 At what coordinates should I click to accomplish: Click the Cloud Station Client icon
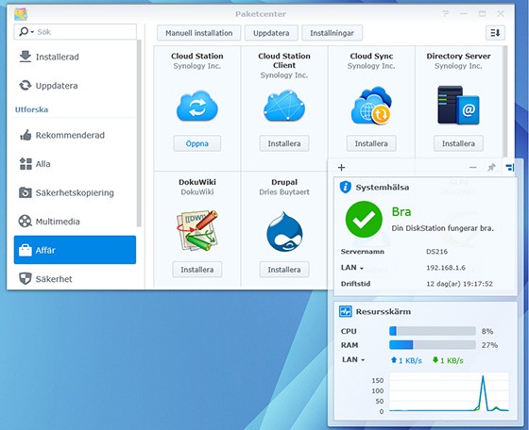284,106
